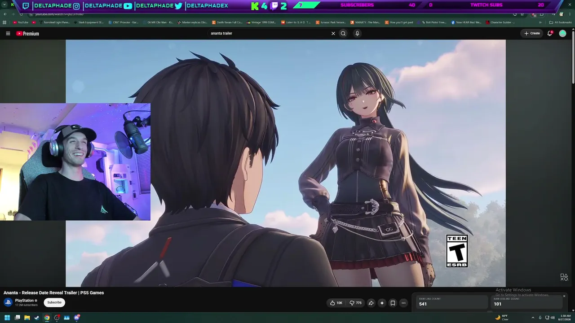Switch to Chrome in the taskbar
Screen dimensions: 575x323
click(x=47, y=318)
